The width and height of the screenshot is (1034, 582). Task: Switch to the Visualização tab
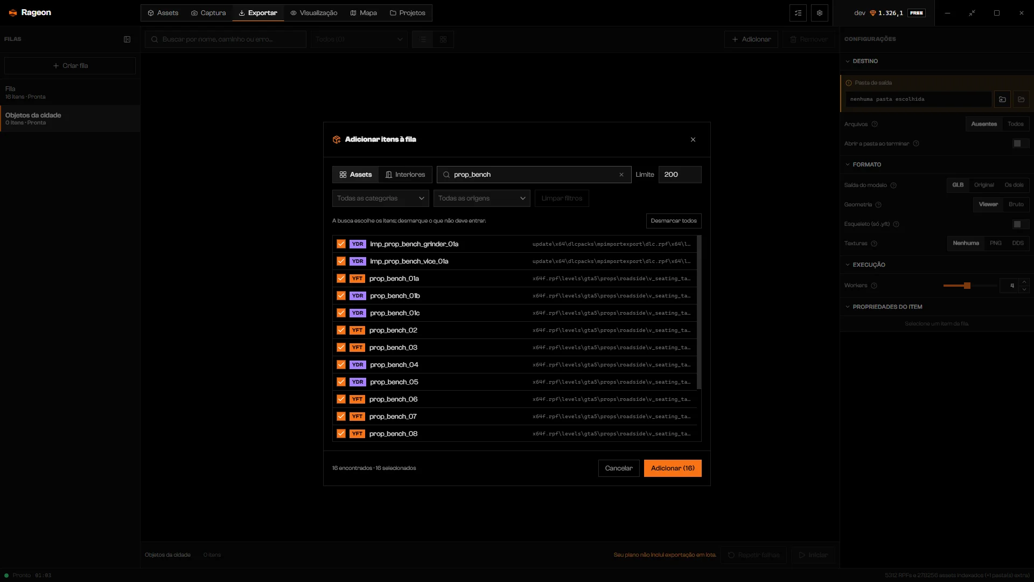(x=314, y=13)
